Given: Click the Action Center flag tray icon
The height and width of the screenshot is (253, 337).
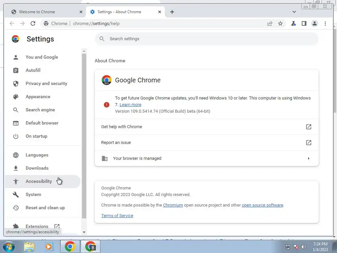Looking at the screenshot, I should pos(296,247).
